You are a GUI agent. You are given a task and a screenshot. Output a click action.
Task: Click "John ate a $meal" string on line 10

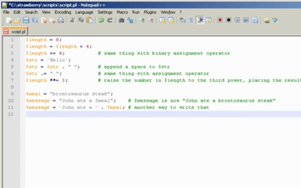click(86, 101)
